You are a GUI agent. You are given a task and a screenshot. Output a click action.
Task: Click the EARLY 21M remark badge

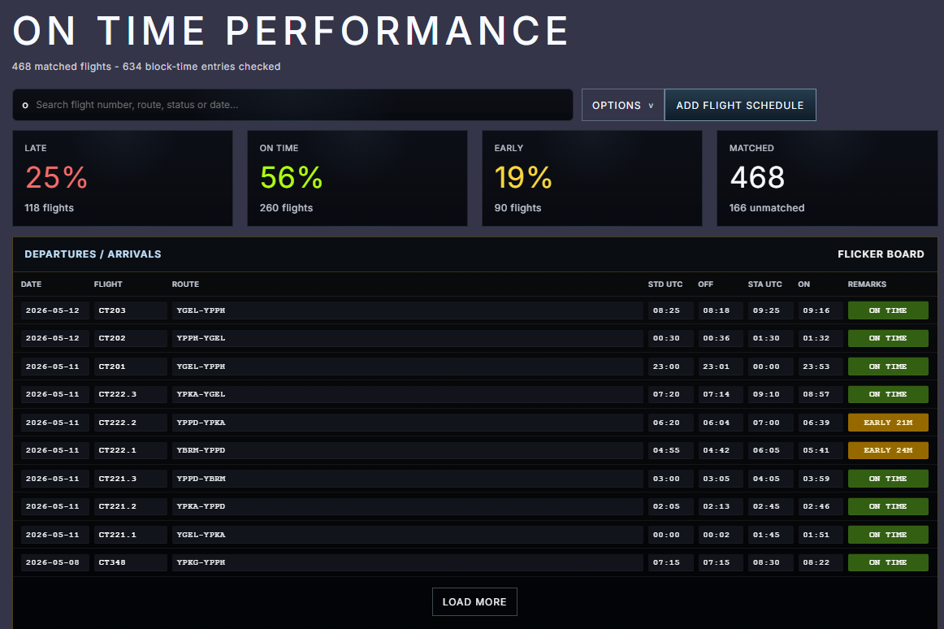point(888,423)
